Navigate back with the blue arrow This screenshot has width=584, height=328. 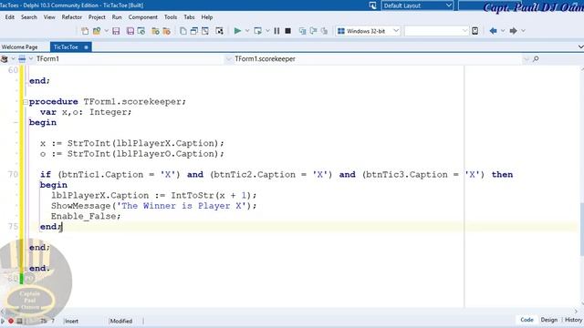(x=493, y=31)
